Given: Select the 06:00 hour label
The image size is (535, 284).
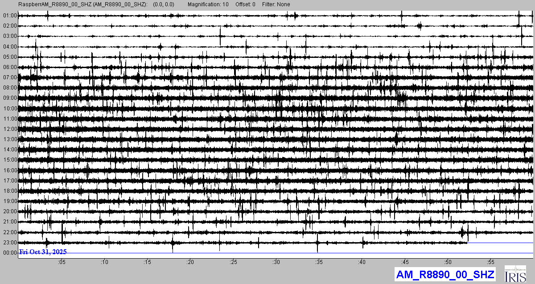Looking at the screenshot, I should tap(9, 67).
